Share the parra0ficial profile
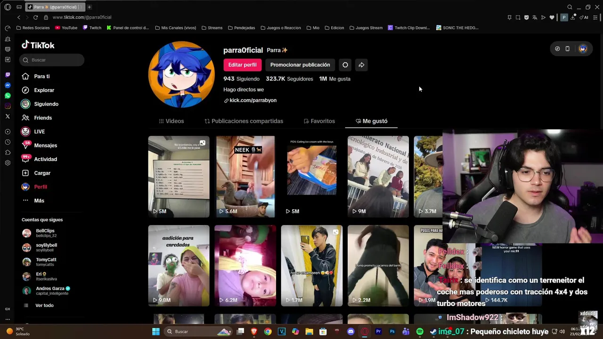The image size is (603, 339). 361,65
